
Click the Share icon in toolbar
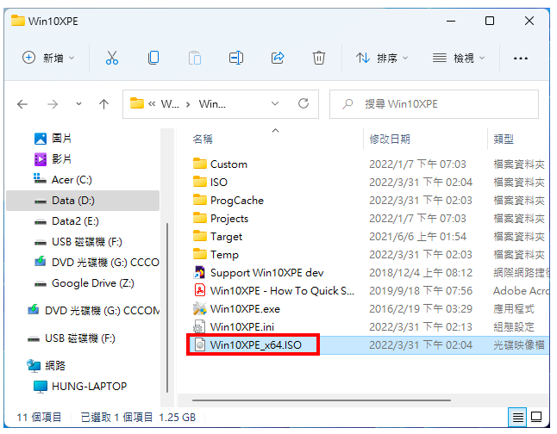pos(278,58)
